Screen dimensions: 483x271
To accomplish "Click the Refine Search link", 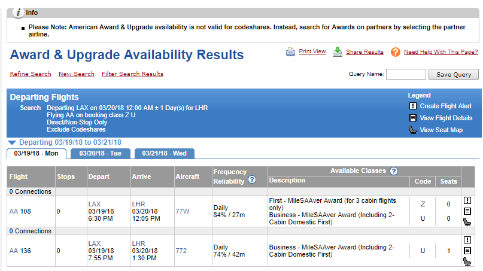I will pos(31,74).
